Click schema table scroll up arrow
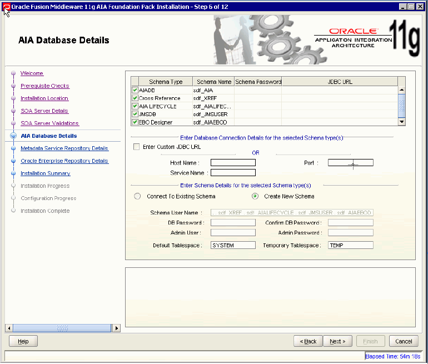 tap(401, 90)
